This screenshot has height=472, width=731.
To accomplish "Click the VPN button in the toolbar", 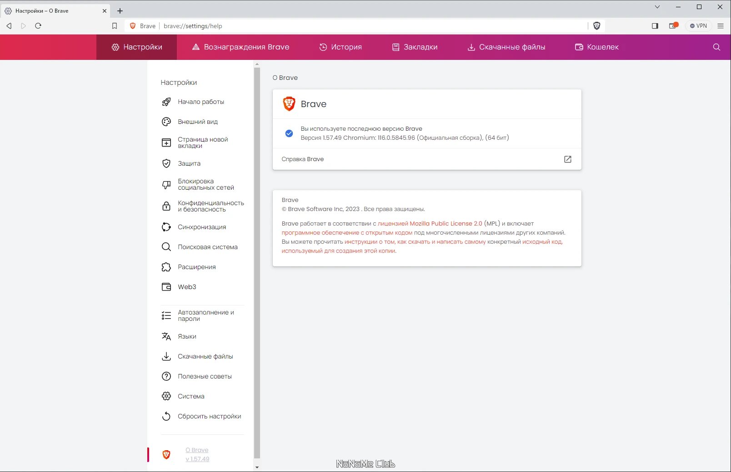I will click(x=698, y=26).
